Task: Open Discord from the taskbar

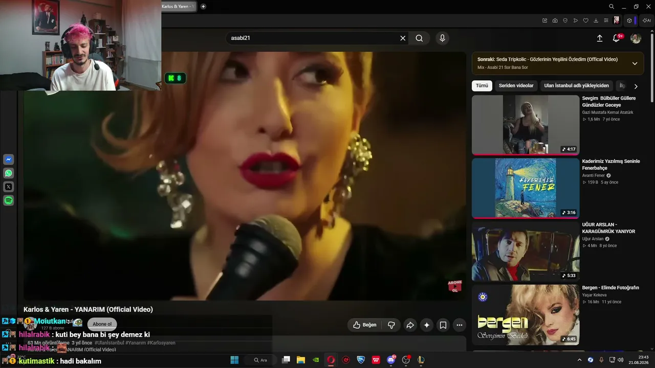Action: (391, 360)
